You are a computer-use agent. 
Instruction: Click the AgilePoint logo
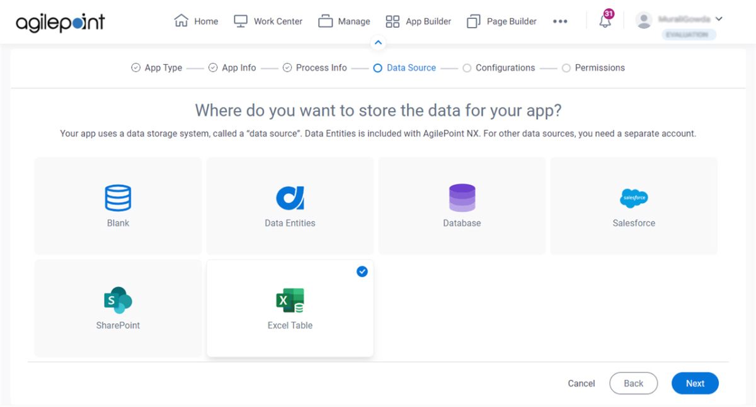(x=60, y=23)
